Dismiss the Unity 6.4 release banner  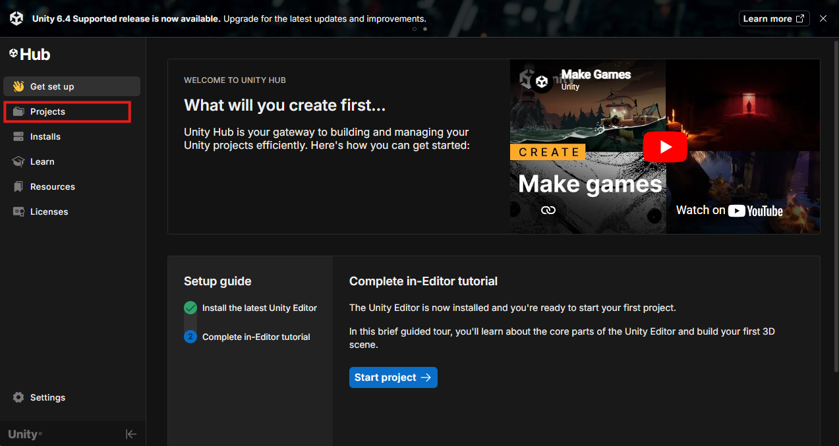(x=823, y=18)
